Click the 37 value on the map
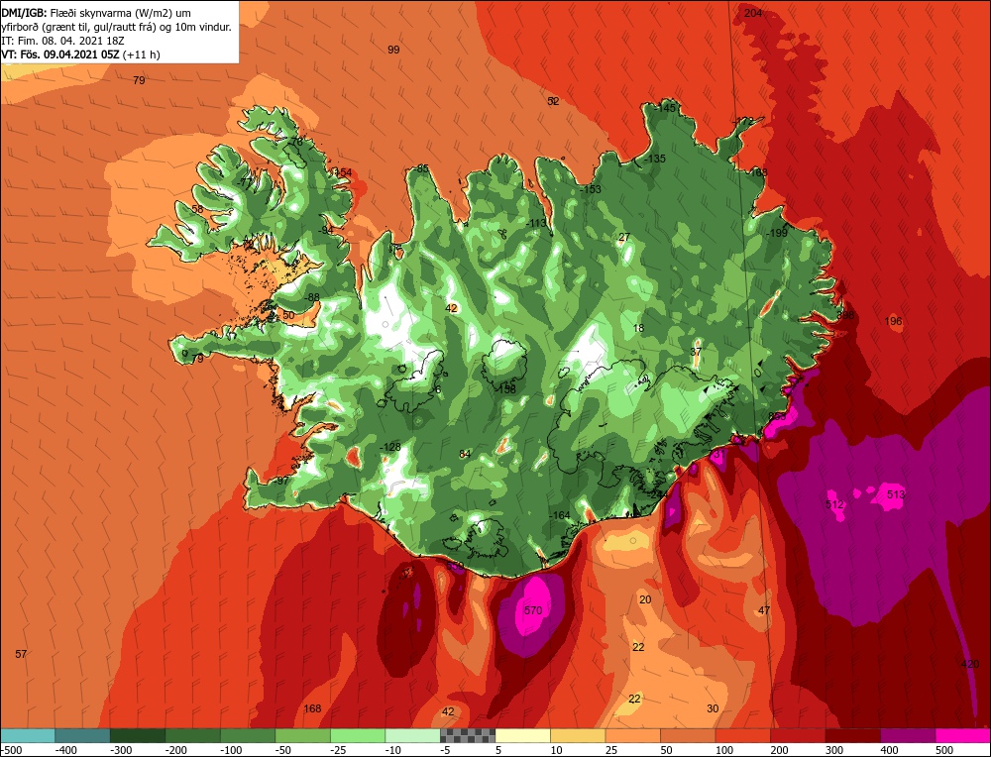The height and width of the screenshot is (757, 991). (696, 352)
